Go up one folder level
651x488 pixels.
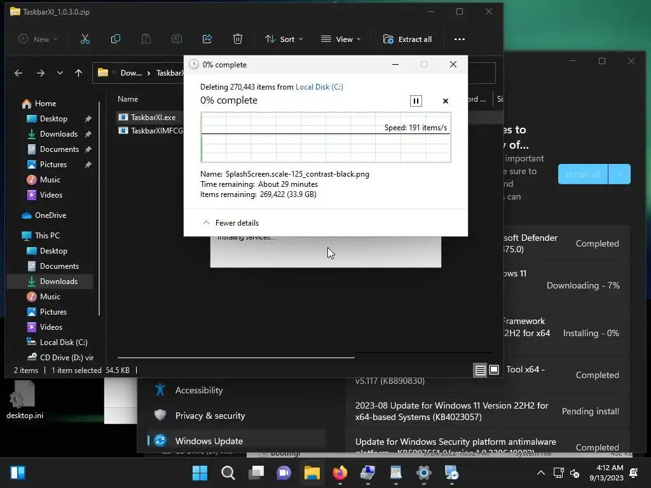[78, 73]
